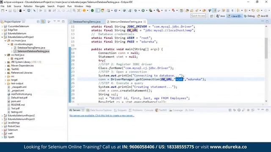
Task: Click the Search toolbar flashlight icon
Action: tap(196, 11)
